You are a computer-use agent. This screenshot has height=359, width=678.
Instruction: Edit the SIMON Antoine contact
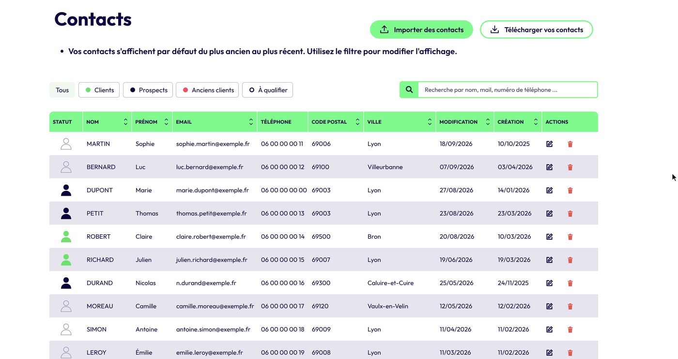click(x=549, y=330)
